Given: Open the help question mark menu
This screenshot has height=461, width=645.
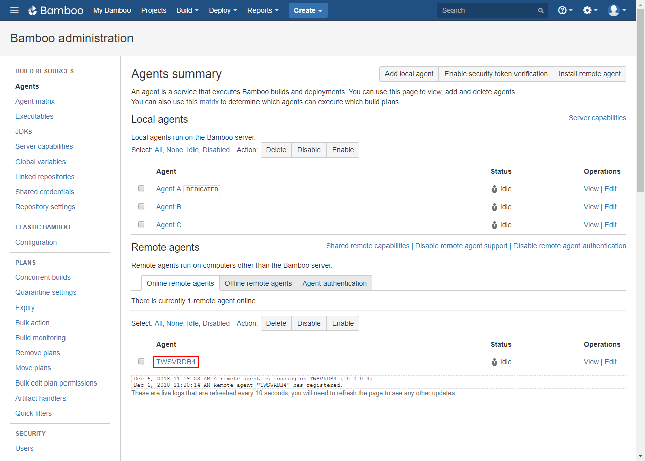Looking at the screenshot, I should click(565, 10).
